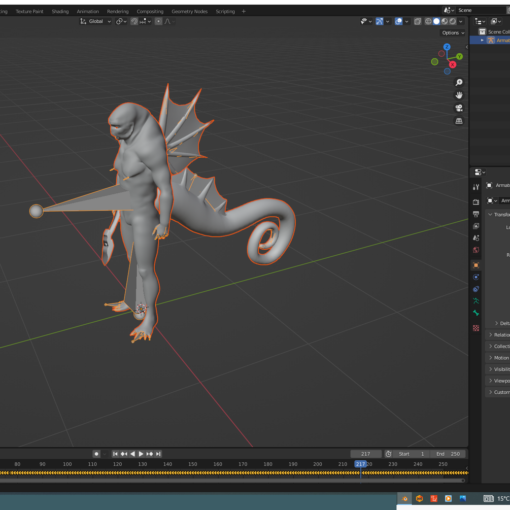Switch to the Animation workspace

(87, 11)
